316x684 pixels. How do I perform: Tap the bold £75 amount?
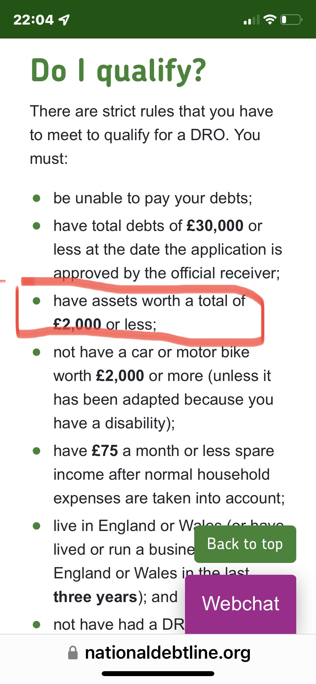105,451
